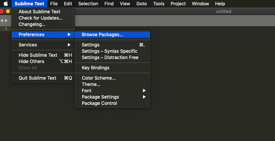This screenshot has height=141, width=275.
Task: Quit Sublime Text from menu
Action: click(38, 78)
